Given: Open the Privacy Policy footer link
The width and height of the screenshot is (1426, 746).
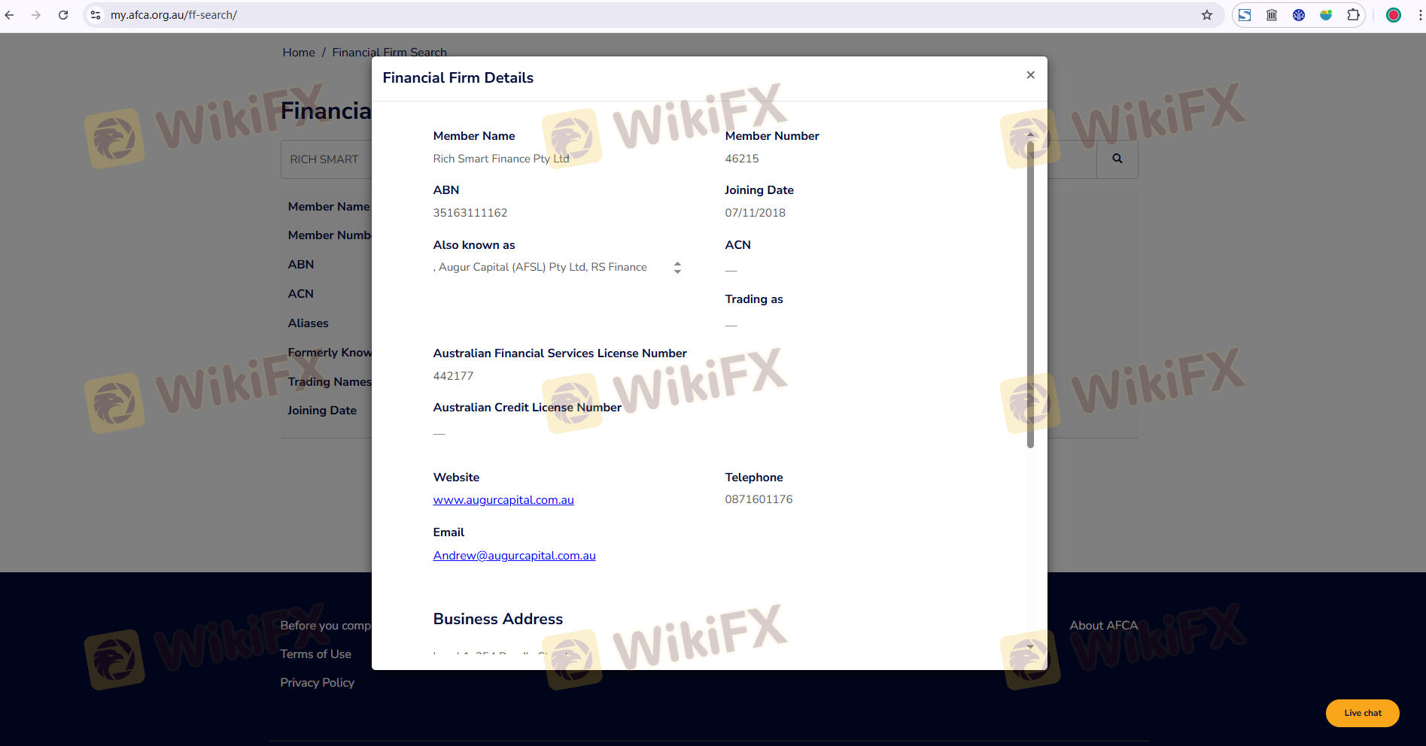Looking at the screenshot, I should click(x=318, y=683).
